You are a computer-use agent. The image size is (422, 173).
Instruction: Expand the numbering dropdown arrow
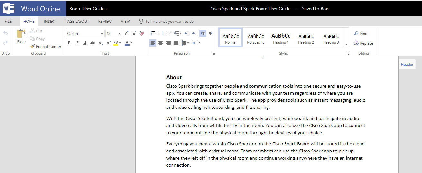(169, 33)
